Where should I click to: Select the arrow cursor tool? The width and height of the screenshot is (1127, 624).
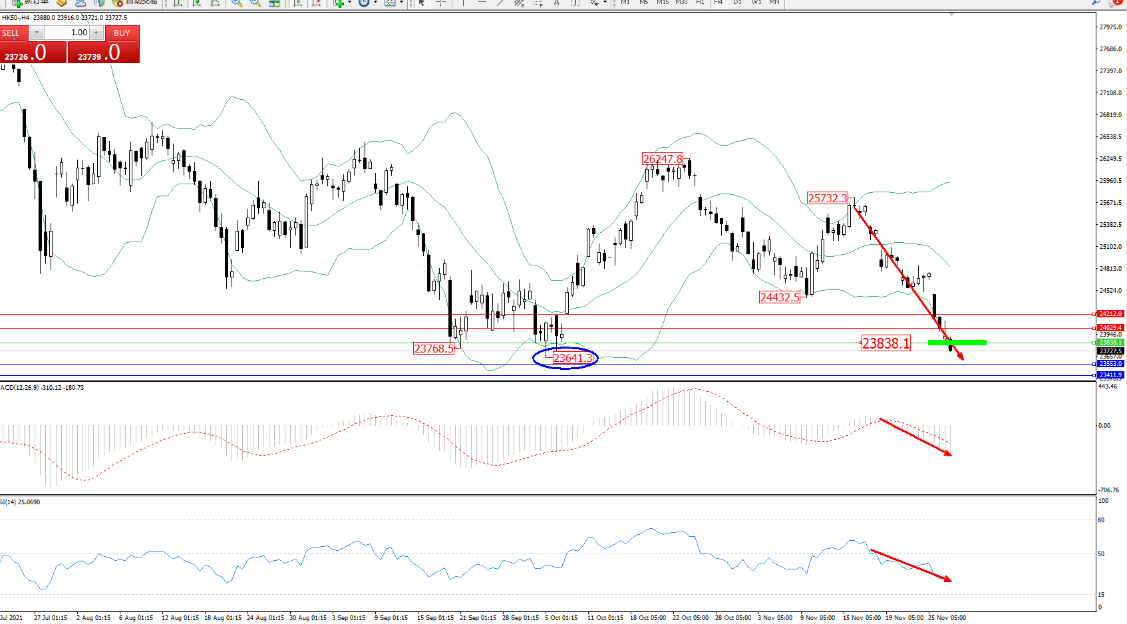point(422,3)
